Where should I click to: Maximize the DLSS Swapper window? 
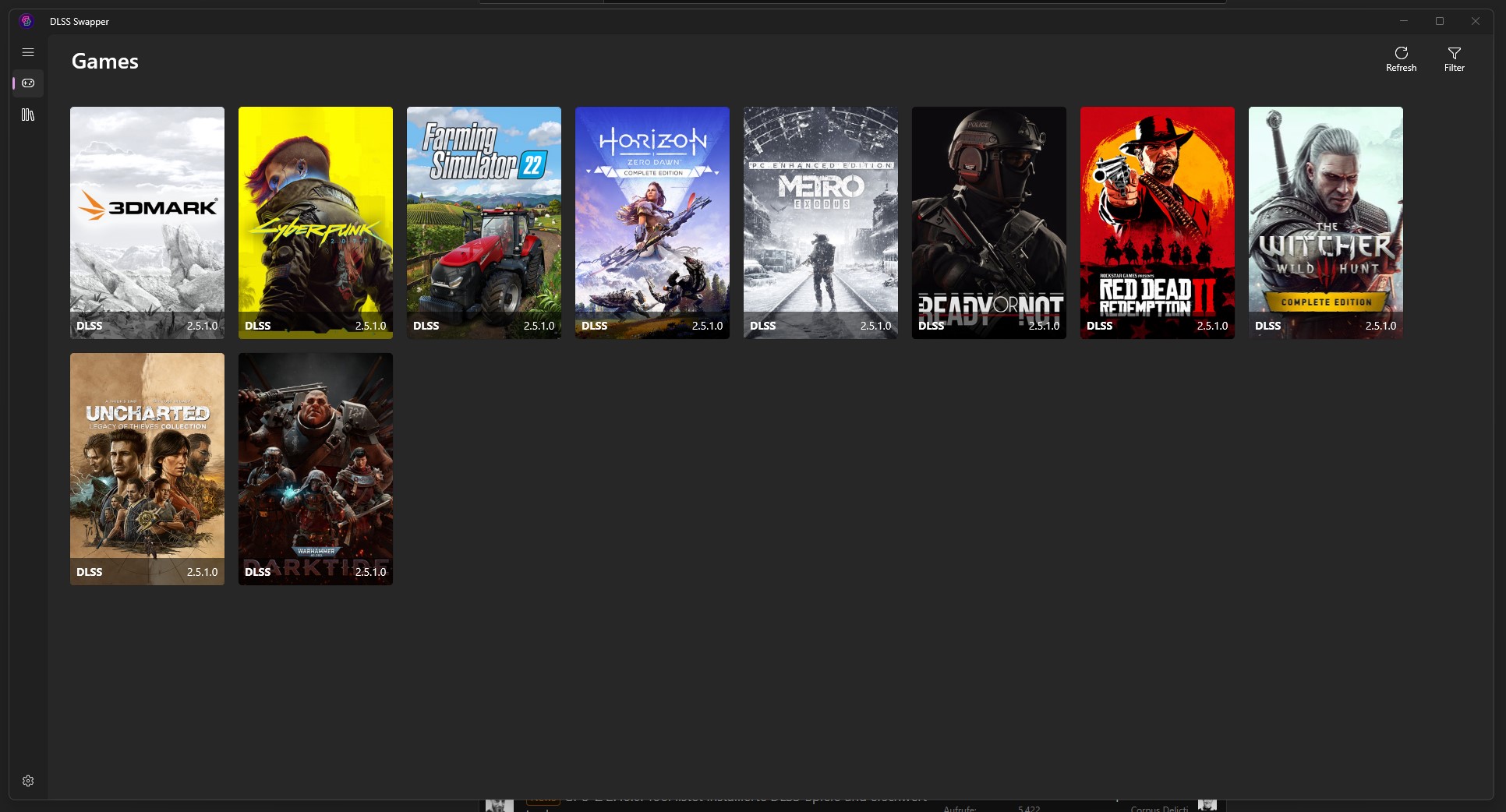pos(1440,21)
